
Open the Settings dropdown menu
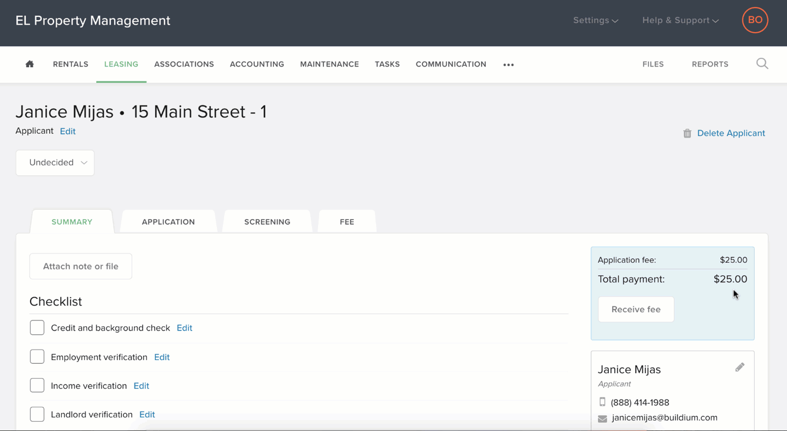tap(595, 20)
